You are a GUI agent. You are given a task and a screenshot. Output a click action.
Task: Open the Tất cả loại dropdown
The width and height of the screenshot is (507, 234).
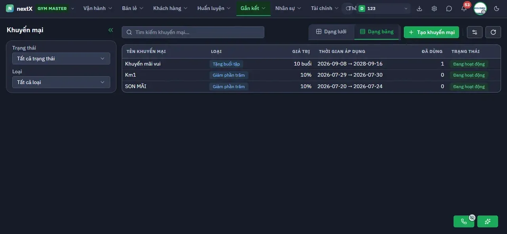pos(61,82)
